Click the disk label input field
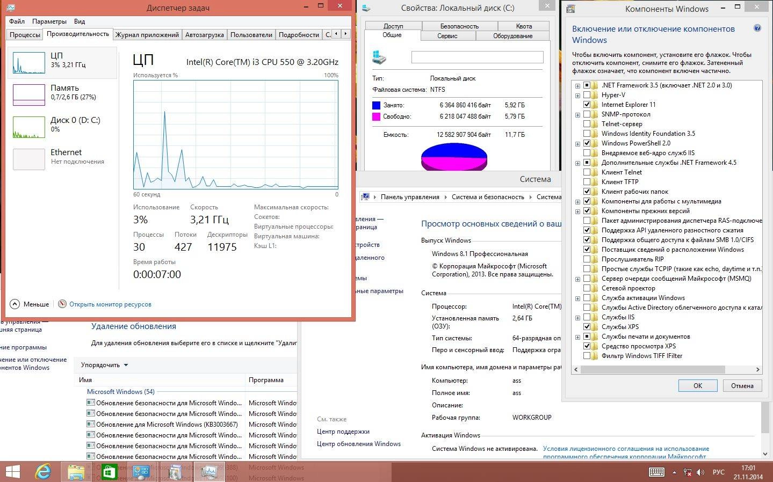The height and width of the screenshot is (482, 773). pyautogui.click(x=477, y=57)
